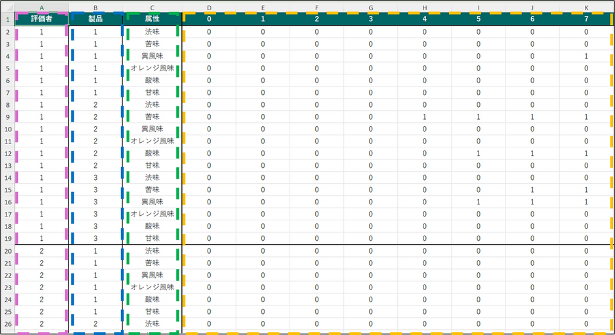The width and height of the screenshot is (615, 335).
Task: Select column J header
Action: (532, 8)
